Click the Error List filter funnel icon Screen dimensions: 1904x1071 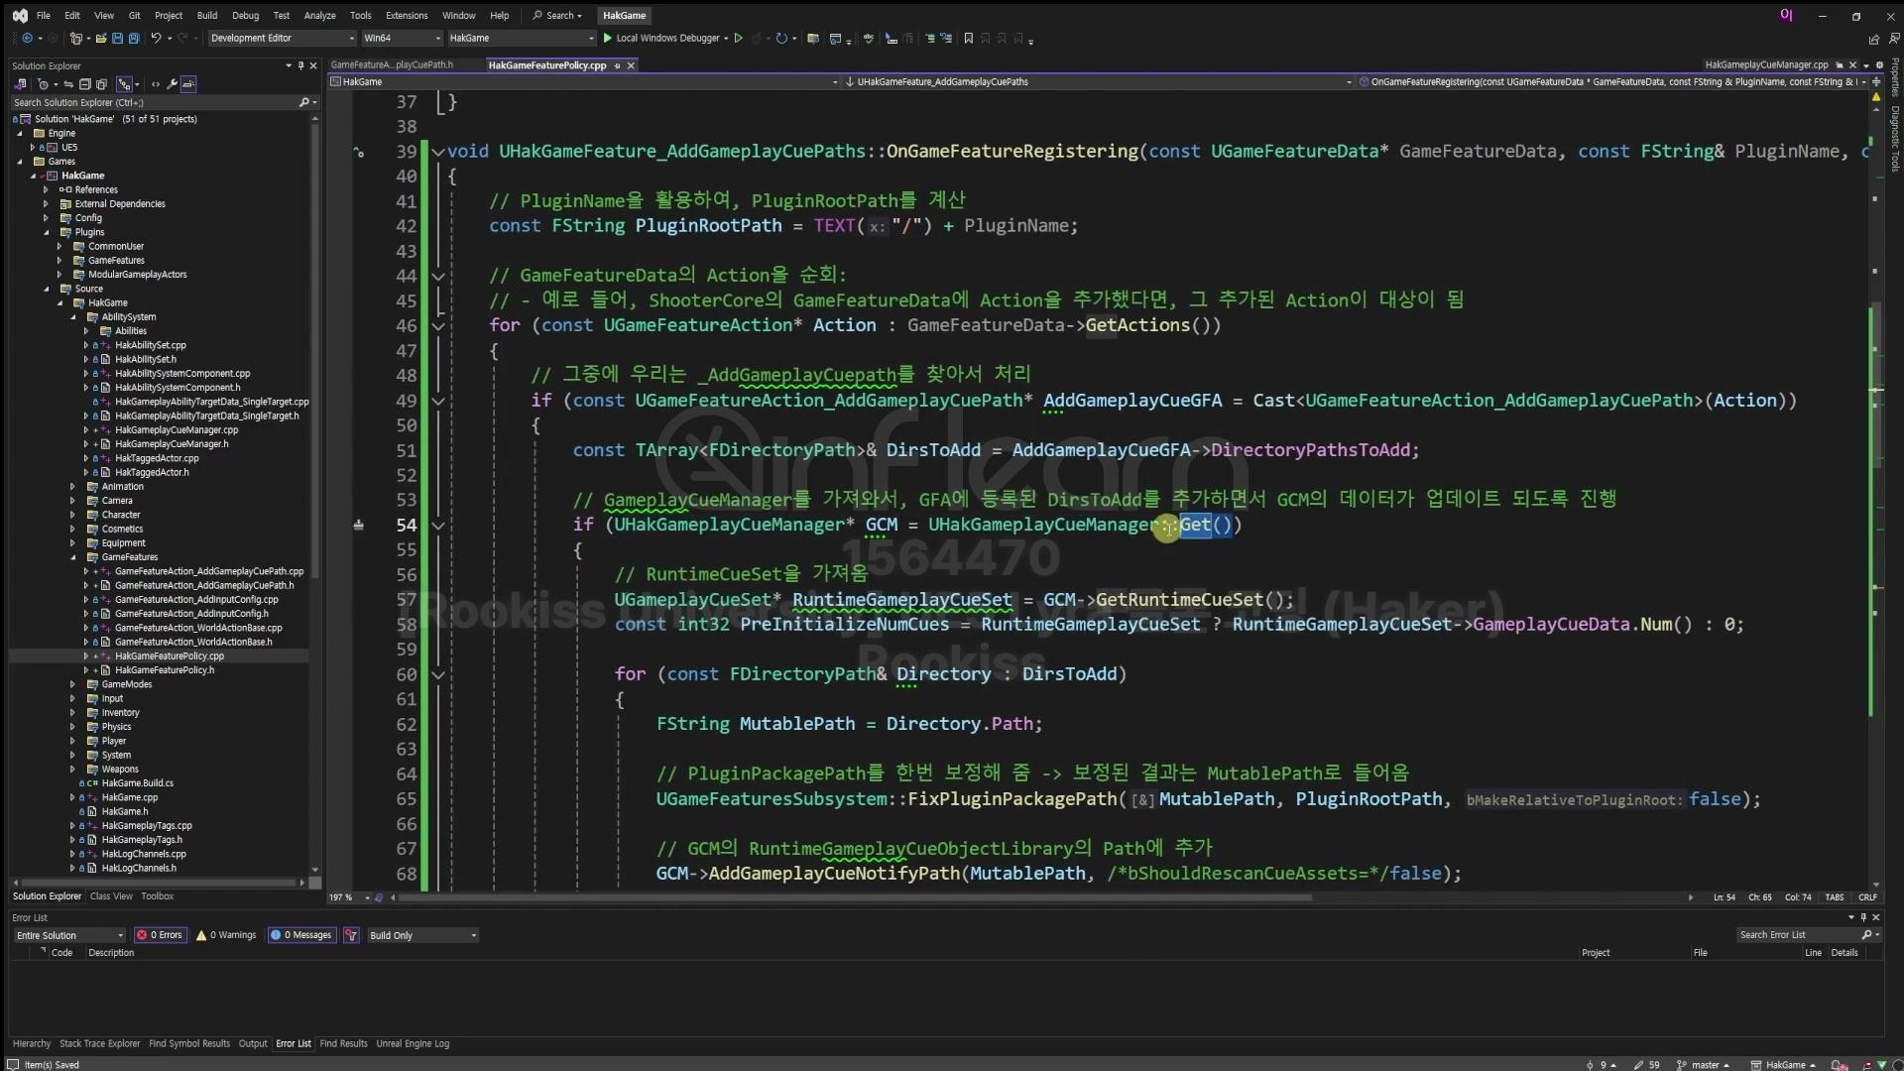coord(351,935)
